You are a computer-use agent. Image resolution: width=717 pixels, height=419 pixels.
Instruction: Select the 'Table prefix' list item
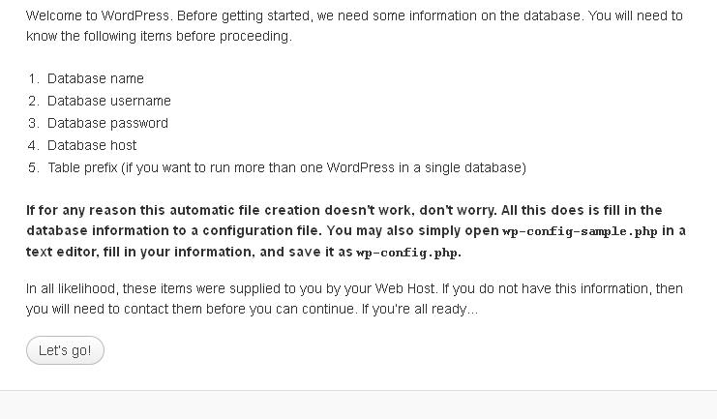(286, 167)
